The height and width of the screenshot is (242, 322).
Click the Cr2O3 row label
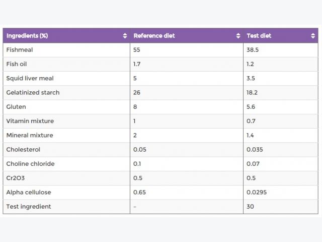tap(16, 178)
